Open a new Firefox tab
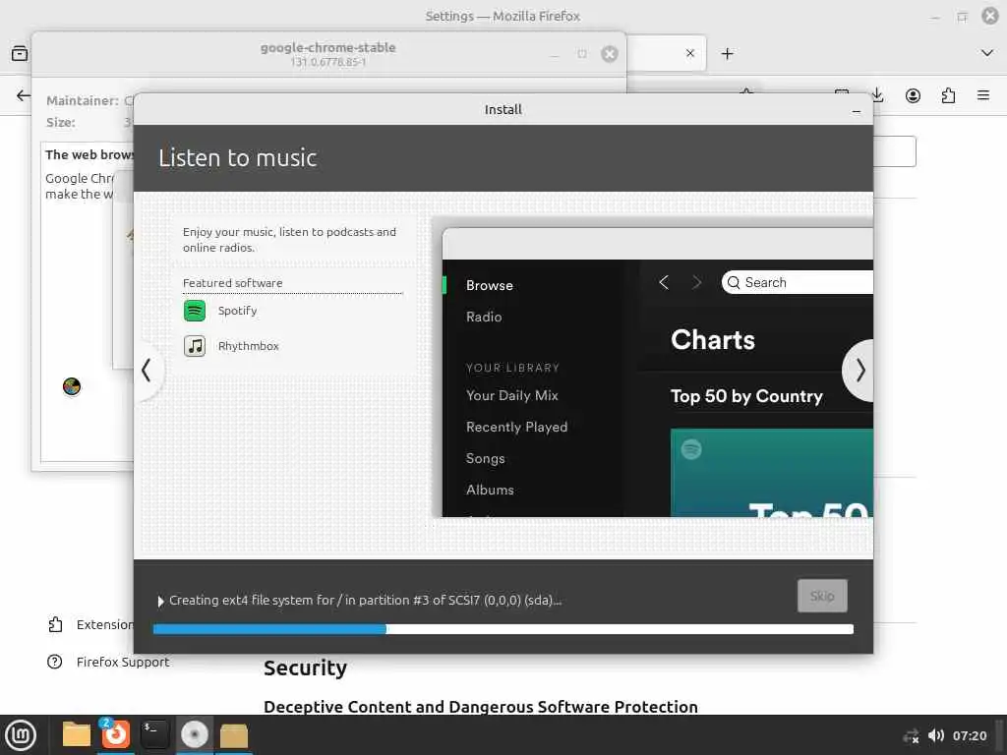The height and width of the screenshot is (755, 1007). pyautogui.click(x=727, y=54)
